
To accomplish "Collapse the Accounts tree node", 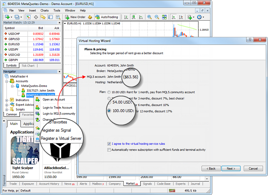I will pyautogui.click(x=7, y=81).
